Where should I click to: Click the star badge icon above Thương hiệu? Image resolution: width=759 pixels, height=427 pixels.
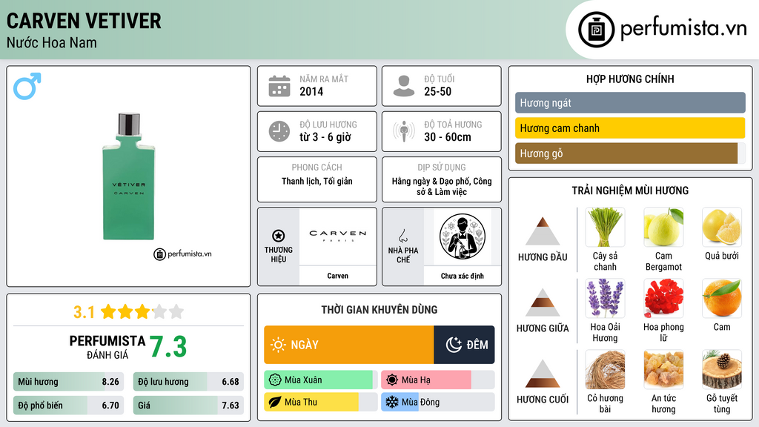(279, 236)
